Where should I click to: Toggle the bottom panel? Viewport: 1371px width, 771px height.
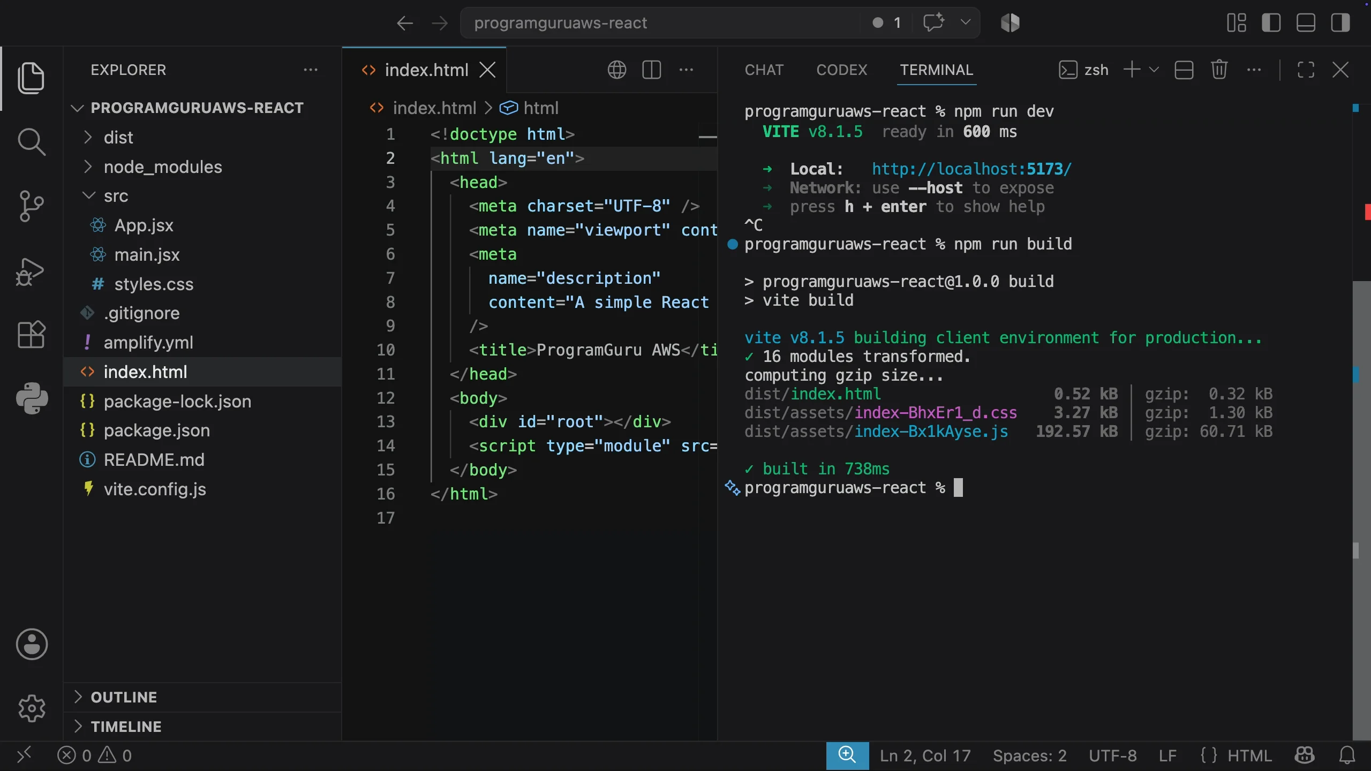click(1306, 23)
